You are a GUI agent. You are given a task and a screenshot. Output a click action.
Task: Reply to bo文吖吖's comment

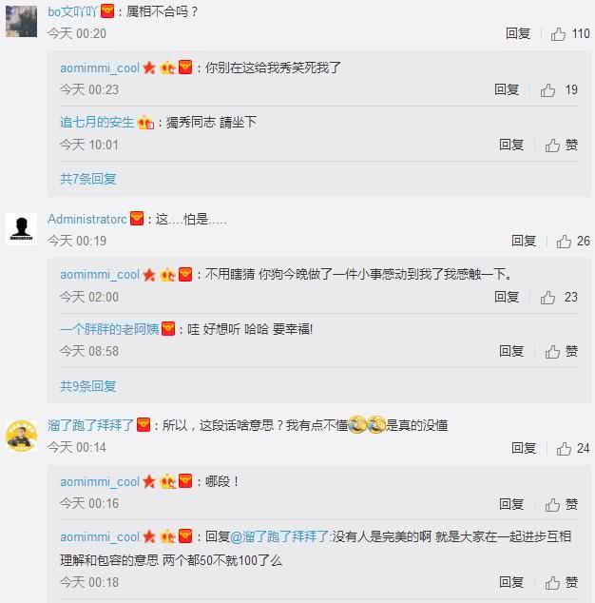coord(518,34)
